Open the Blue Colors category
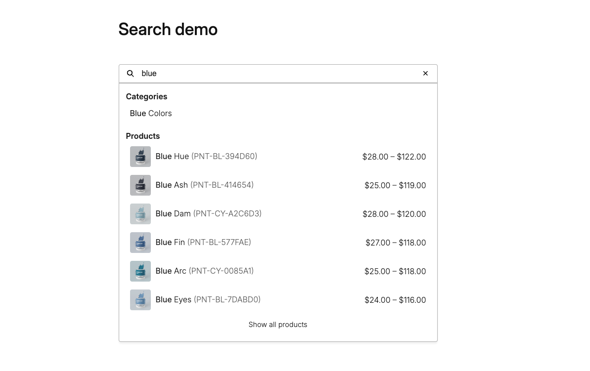The width and height of the screenshot is (590, 371). point(151,114)
